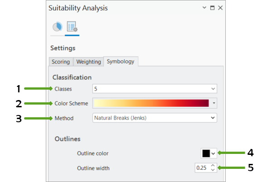Switch to the Weighting tab
Image resolution: width=272 pixels, height=182 pixels.
tap(88, 62)
